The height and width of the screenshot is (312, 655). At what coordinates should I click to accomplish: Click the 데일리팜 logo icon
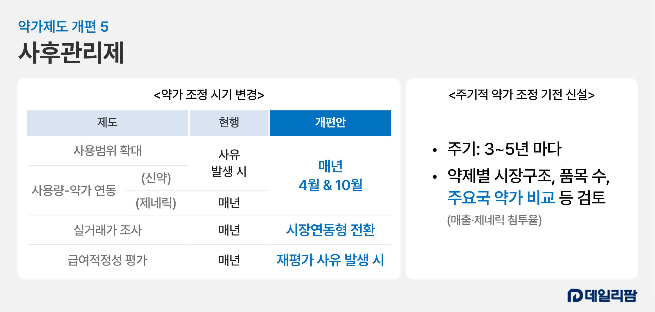point(575,295)
